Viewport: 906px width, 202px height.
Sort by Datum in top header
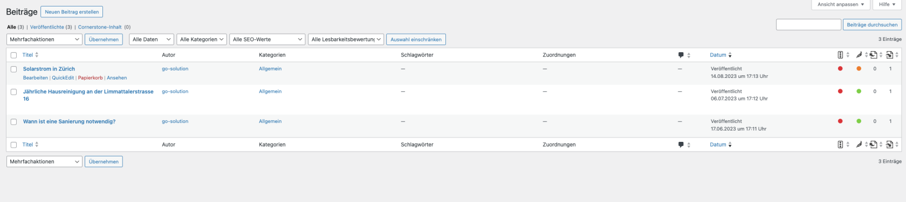pyautogui.click(x=718, y=55)
